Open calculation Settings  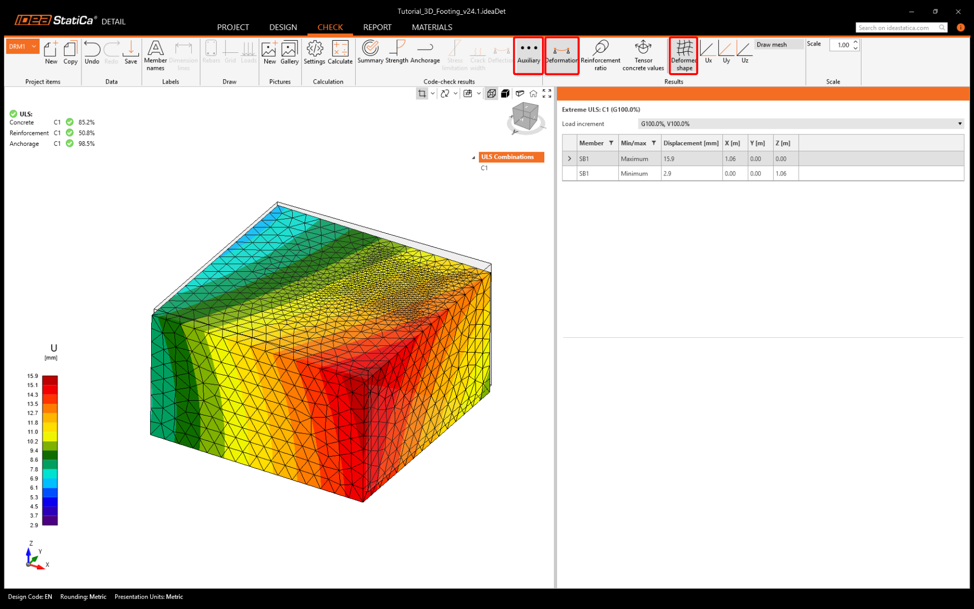pyautogui.click(x=314, y=53)
